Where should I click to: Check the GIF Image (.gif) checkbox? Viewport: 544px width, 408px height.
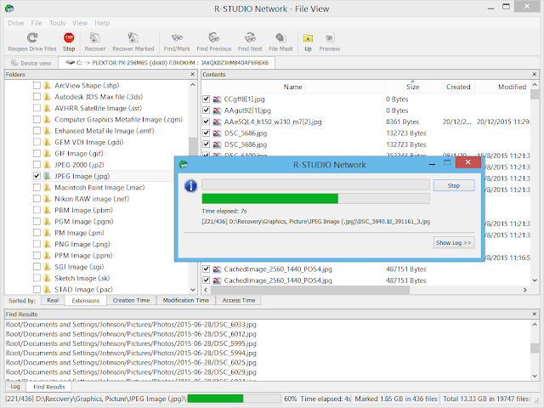tap(37, 153)
